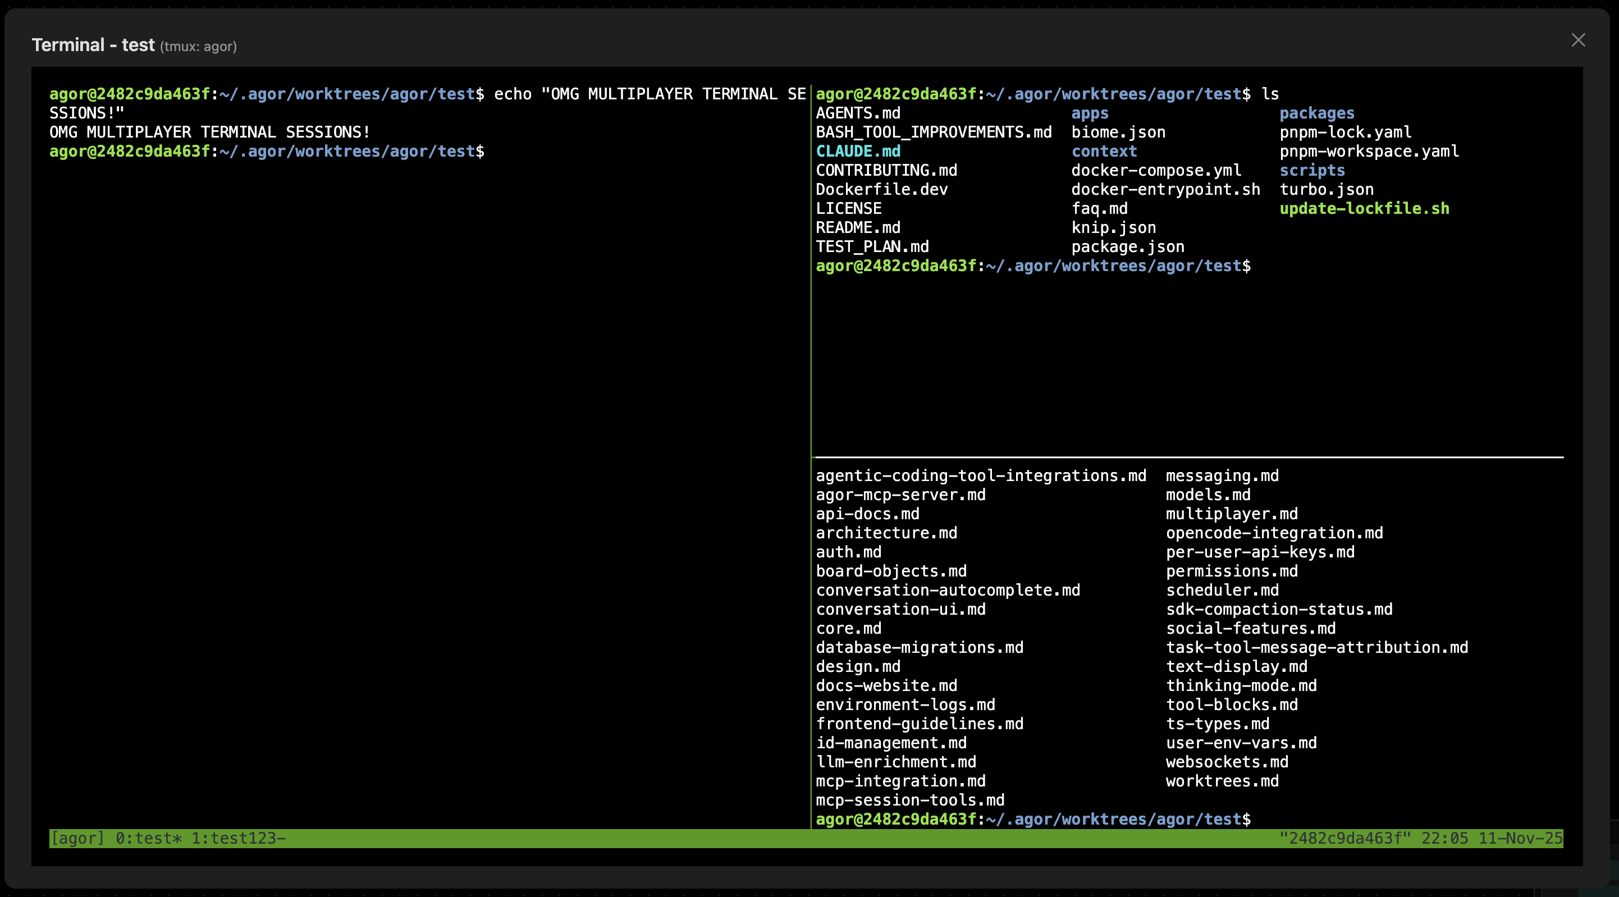Click the OMG MULTIPLAYER TERMINAL SESSIONS output
Screen dimensions: 1619x897
point(209,132)
